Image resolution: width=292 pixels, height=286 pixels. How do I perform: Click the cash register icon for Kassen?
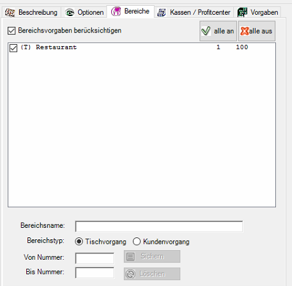point(162,13)
